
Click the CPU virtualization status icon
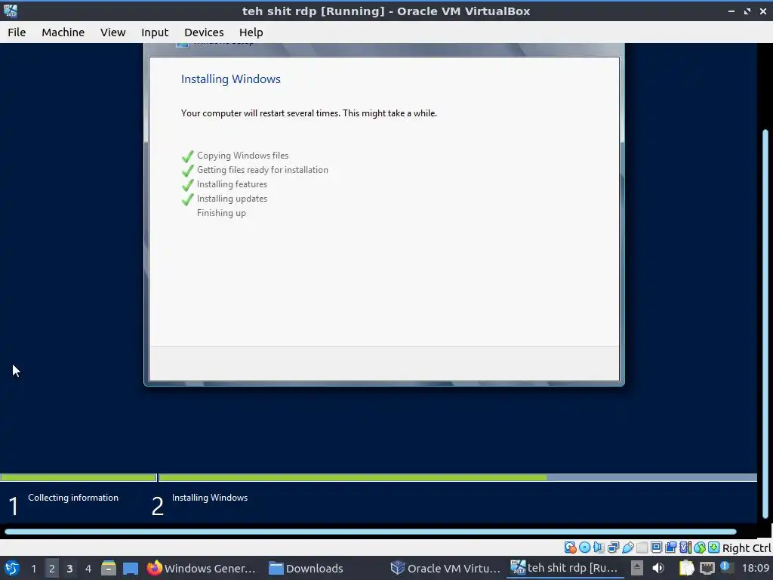pyautogui.click(x=685, y=548)
